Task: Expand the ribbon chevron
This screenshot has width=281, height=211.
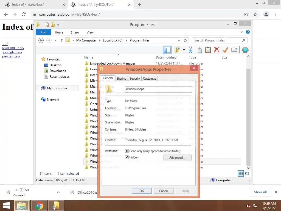Action: coord(241,32)
